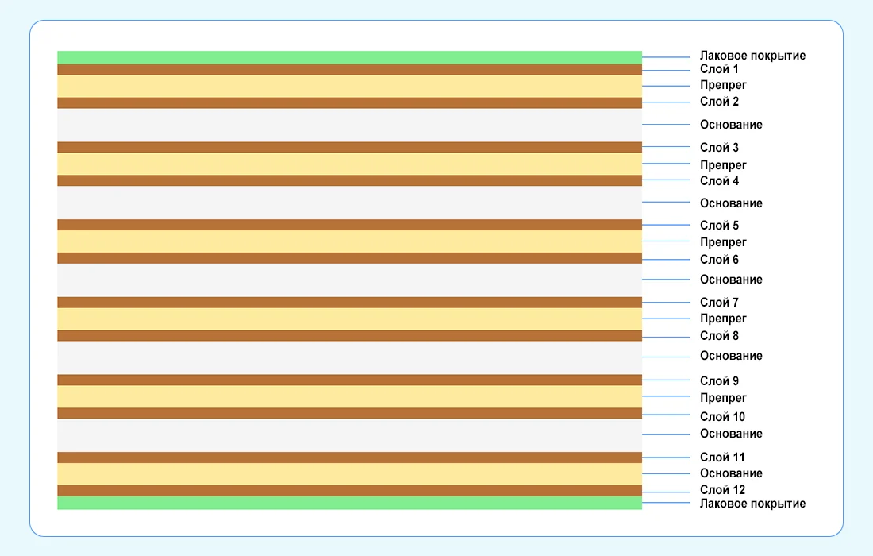The image size is (873, 556).
Task: Select the "Слой 12" label
Action: [722, 490]
